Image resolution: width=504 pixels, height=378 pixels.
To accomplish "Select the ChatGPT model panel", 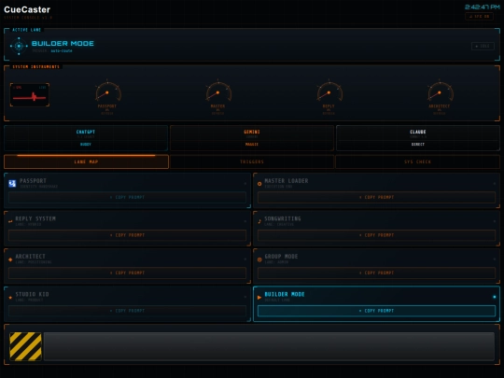I will [x=86, y=138].
